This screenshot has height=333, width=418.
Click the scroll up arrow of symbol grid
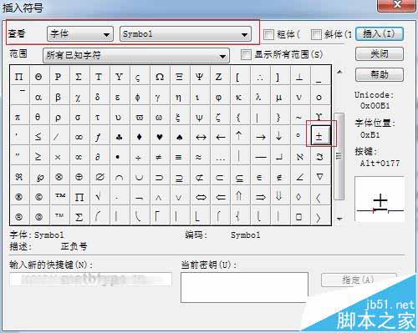(339, 72)
